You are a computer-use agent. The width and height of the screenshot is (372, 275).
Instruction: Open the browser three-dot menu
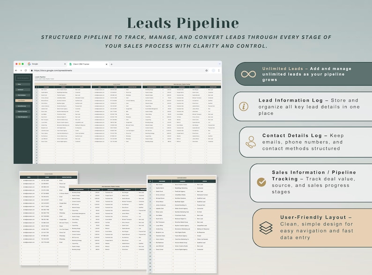pyautogui.click(x=219, y=70)
